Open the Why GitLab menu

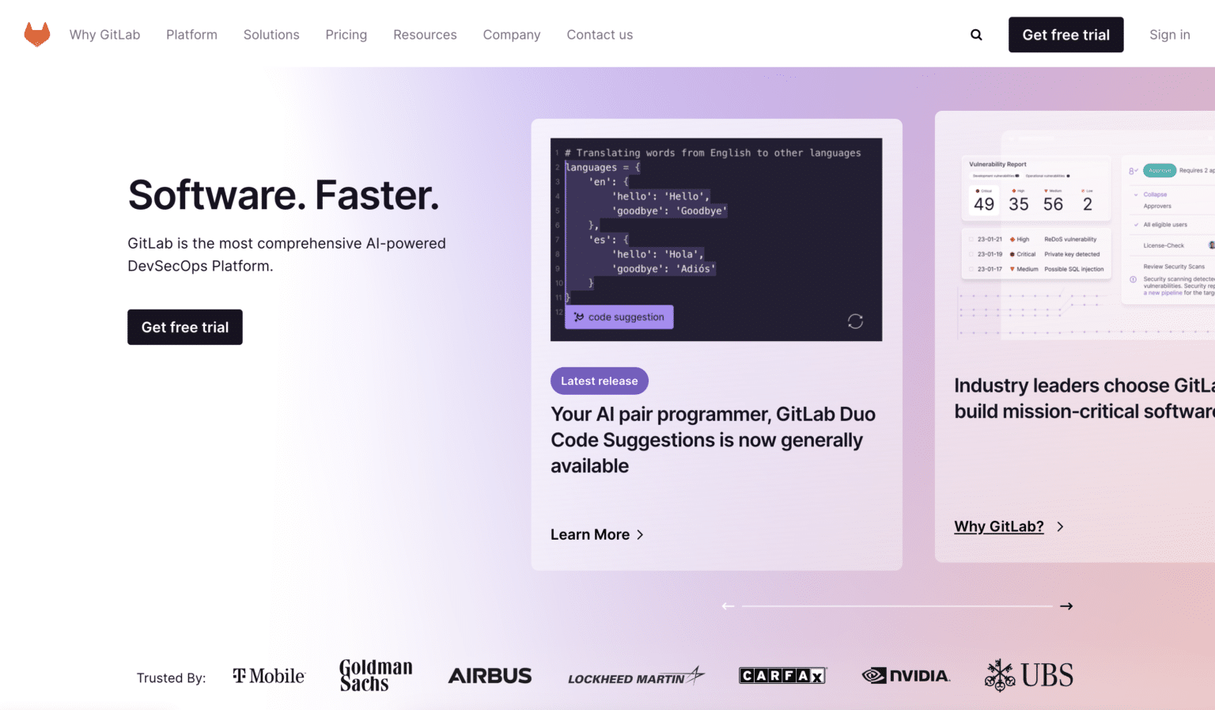point(104,35)
